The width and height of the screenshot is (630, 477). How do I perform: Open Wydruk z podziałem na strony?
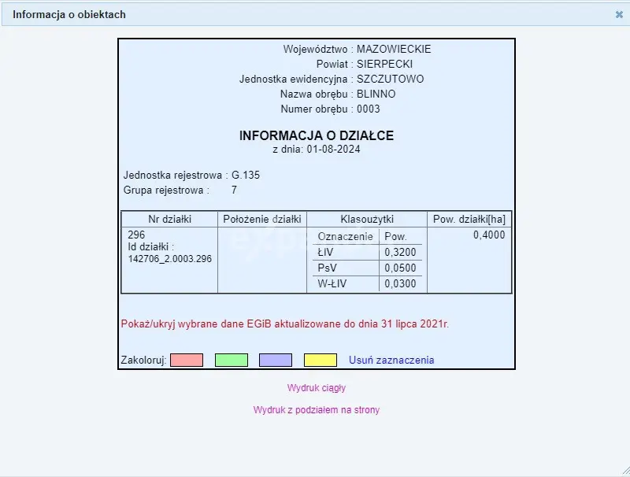coord(317,410)
